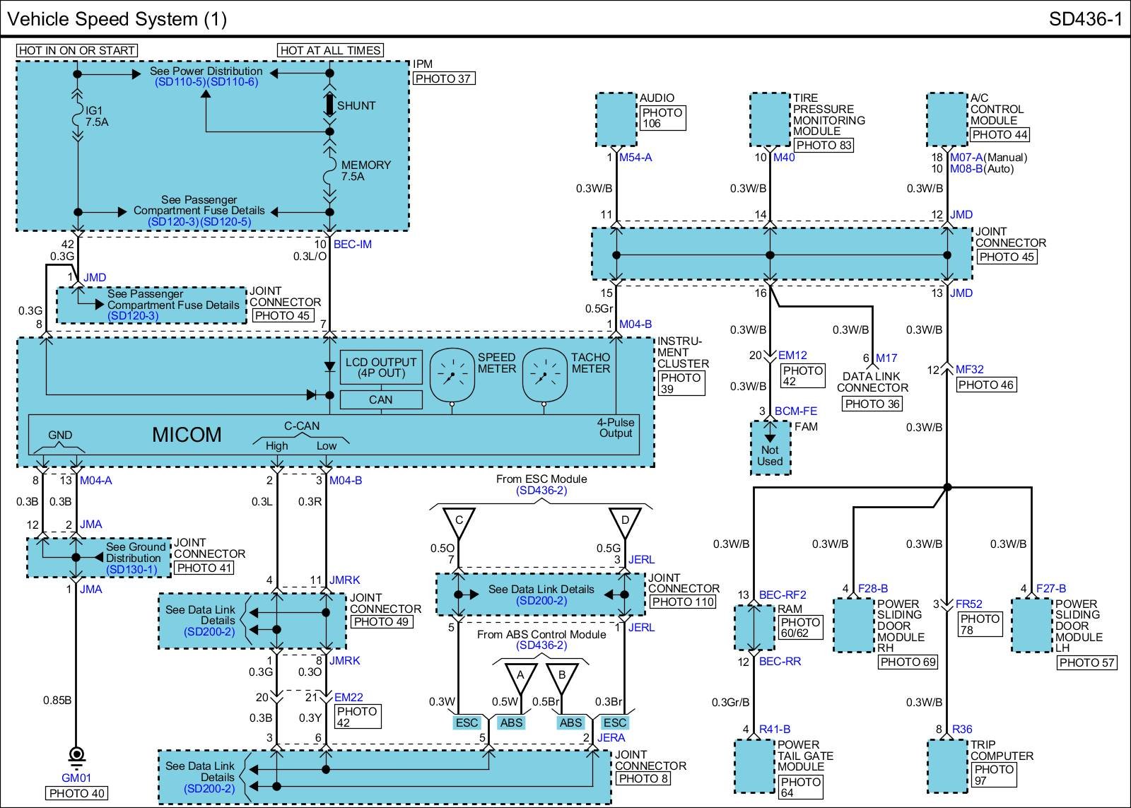This screenshot has width=1131, height=808.
Task: Click the M40 connector label
Action: click(784, 158)
